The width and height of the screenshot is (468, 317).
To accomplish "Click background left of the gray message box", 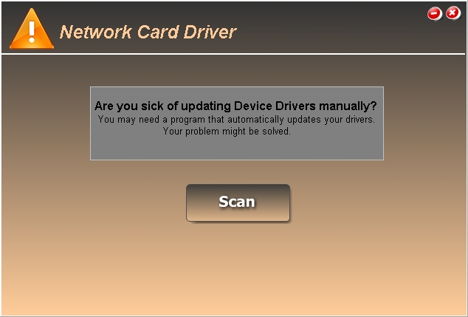I will point(47,123).
